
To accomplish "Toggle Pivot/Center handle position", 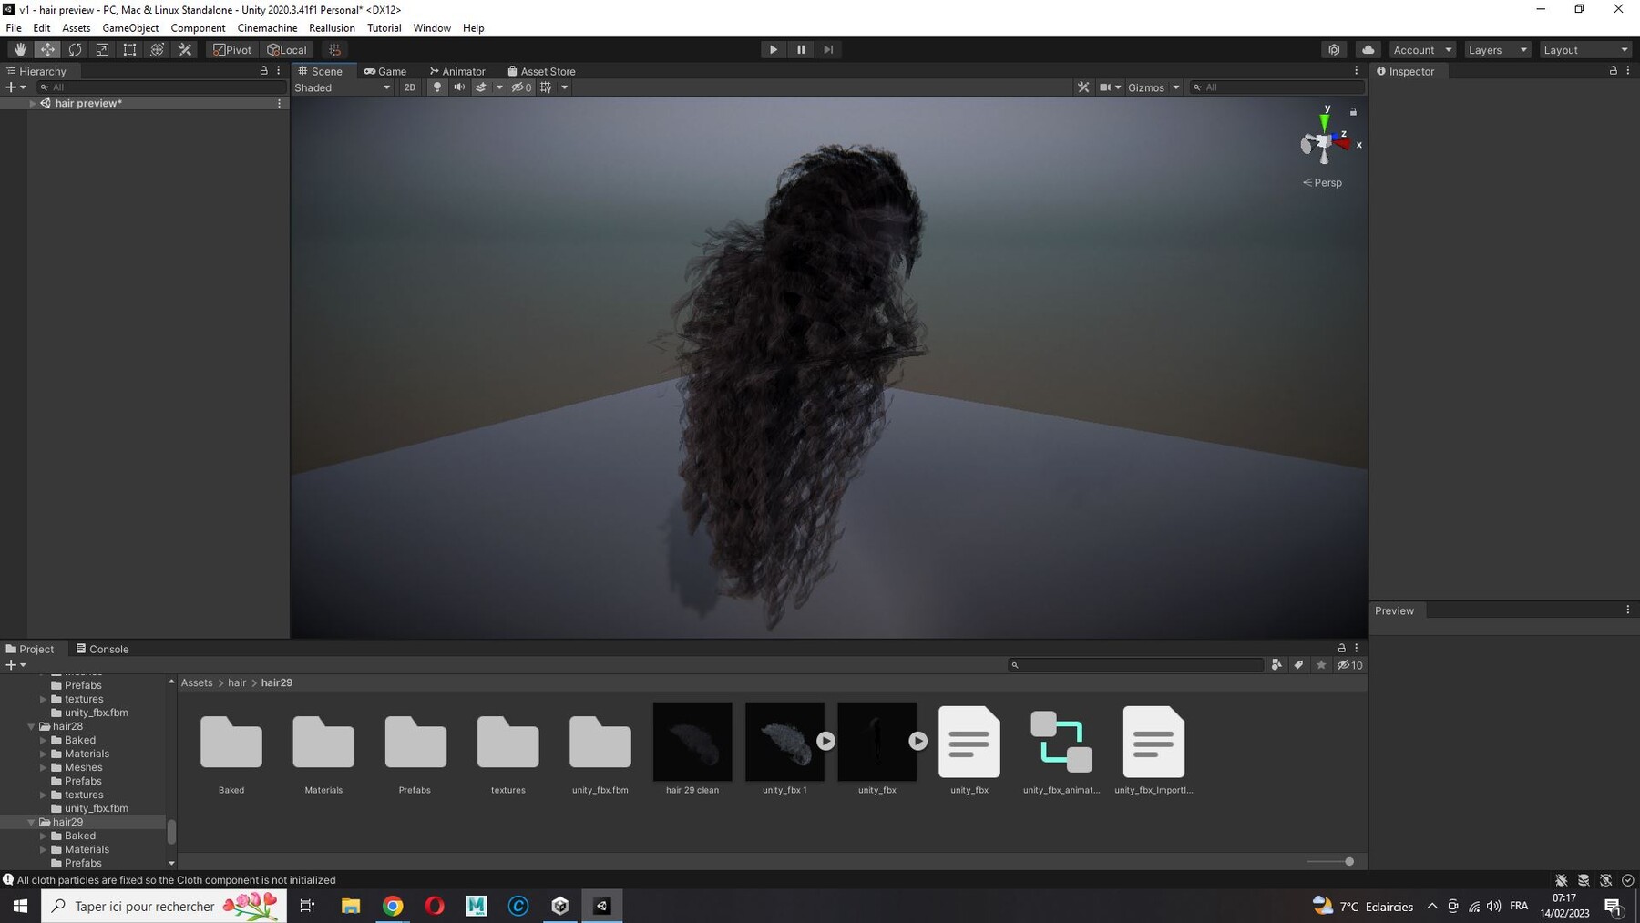I will pos(232,50).
